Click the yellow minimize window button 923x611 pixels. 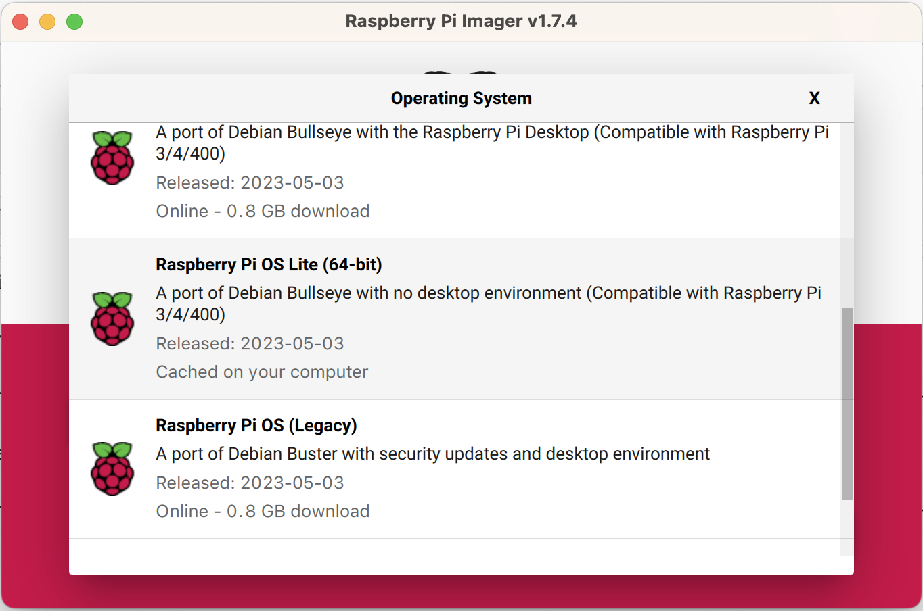47,22
